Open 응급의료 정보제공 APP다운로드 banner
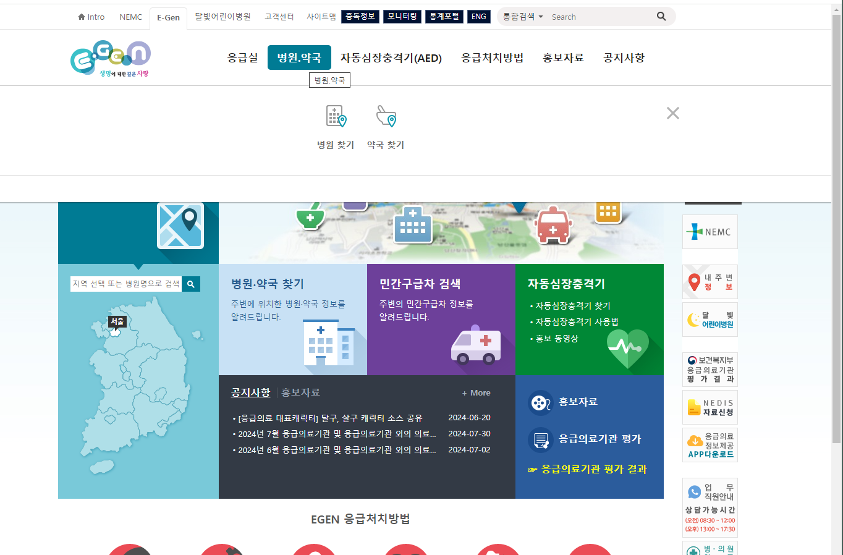 tap(710, 445)
